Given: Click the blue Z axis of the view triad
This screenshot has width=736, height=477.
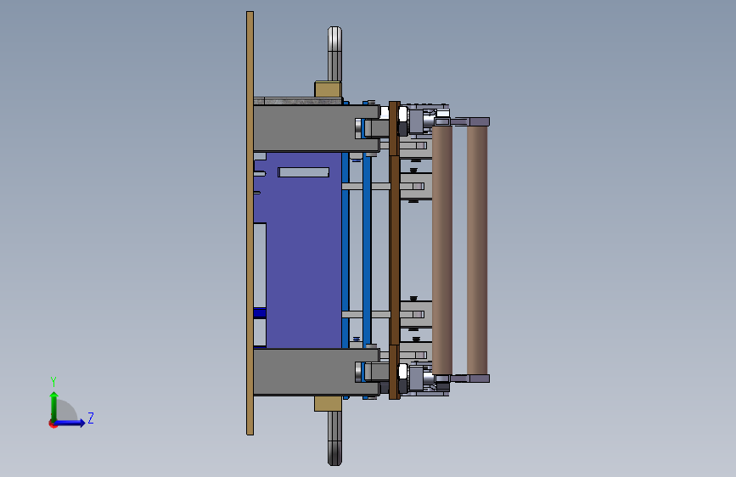Looking at the screenshot, I should click(x=70, y=423).
